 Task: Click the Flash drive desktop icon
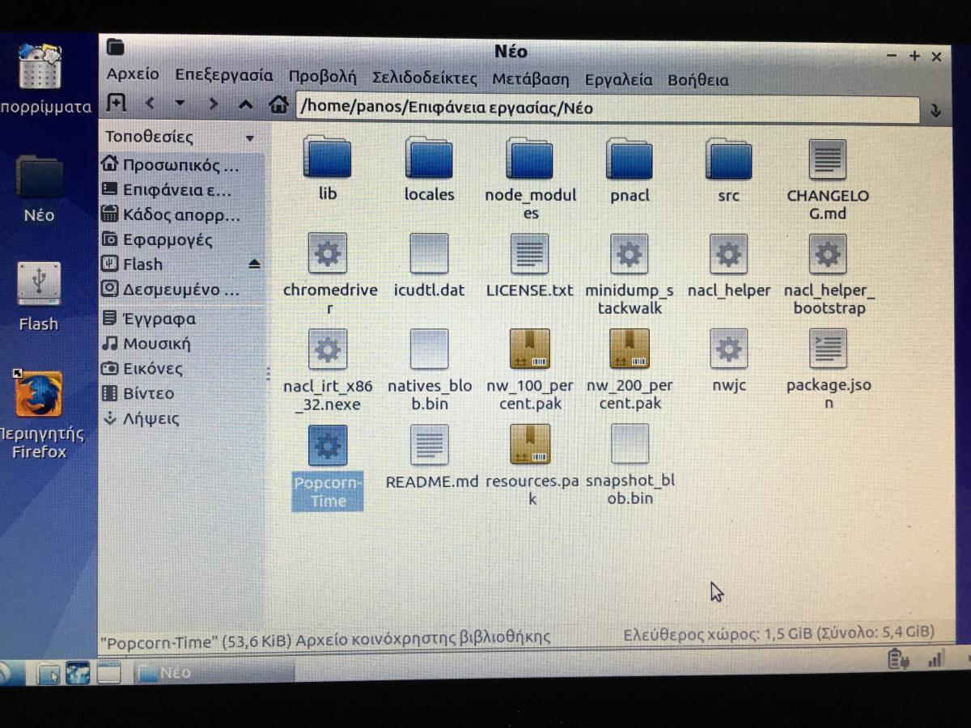coord(39,285)
